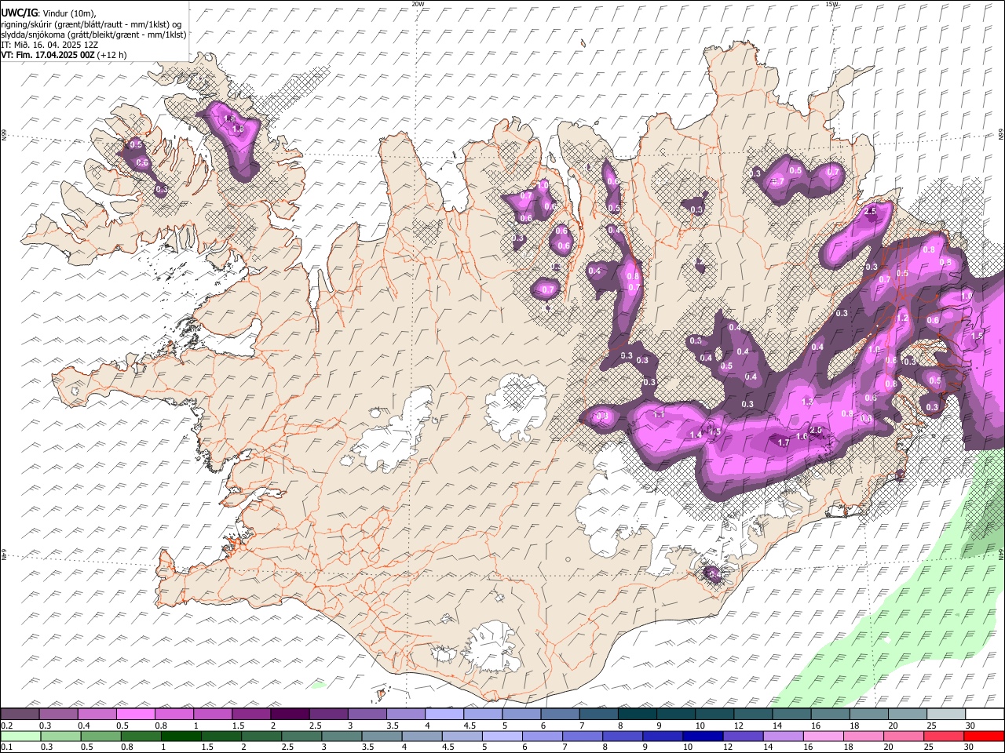Select the darkest green 1–1.5 rain swatch
The height and width of the screenshot is (753, 1005).
tap(181, 737)
